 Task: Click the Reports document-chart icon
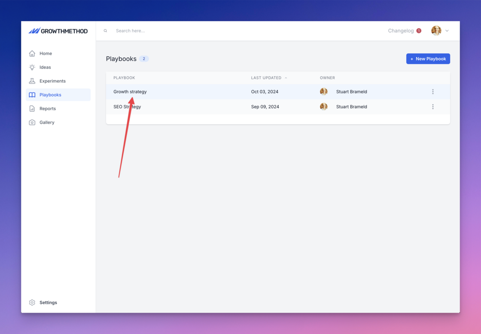pyautogui.click(x=32, y=109)
